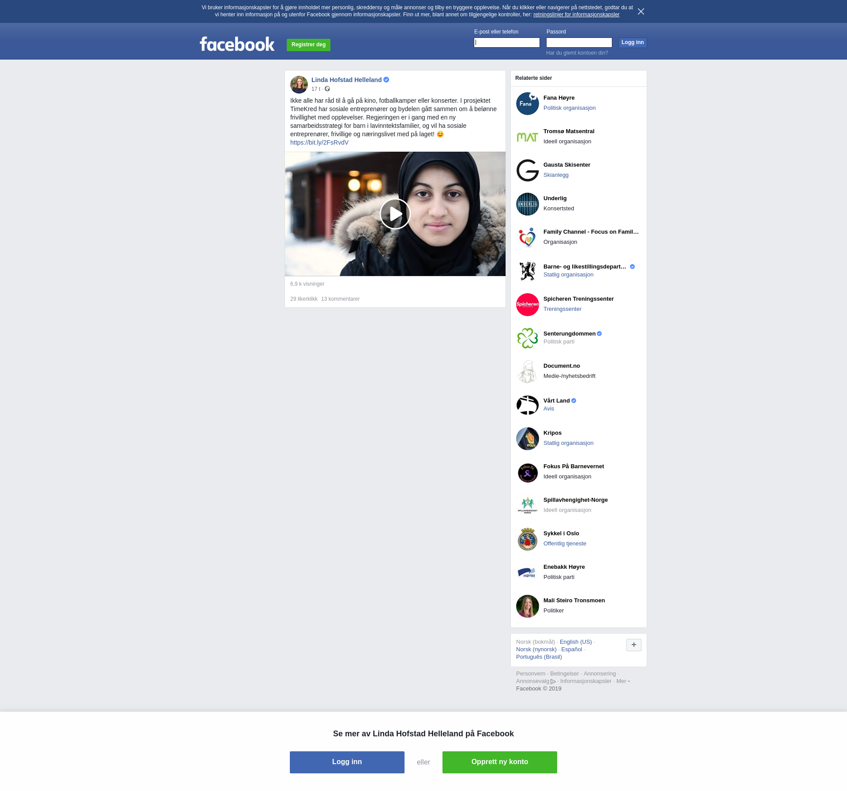Open 29 likerklikk count
847x791 pixels.
tap(304, 299)
